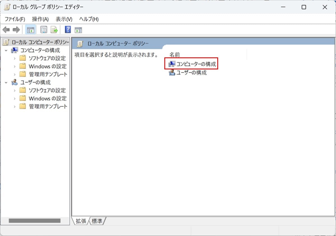Image resolution: width=336 pixels, height=236 pixels.
Task: Select ソフトウェアの設定 label under コンピューターの構成
Action: click(47, 58)
